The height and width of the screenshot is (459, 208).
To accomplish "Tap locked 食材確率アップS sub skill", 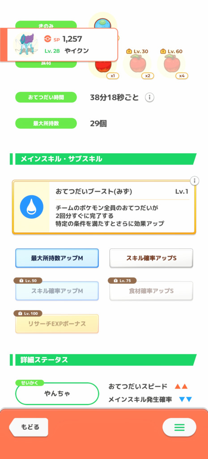I will [x=151, y=290].
